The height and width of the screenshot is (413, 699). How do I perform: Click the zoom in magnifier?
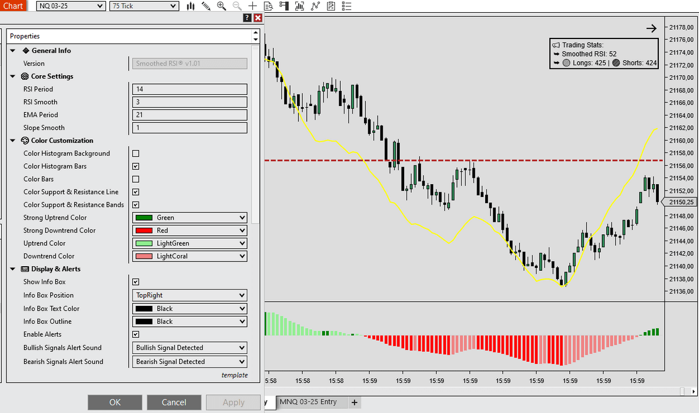point(221,6)
